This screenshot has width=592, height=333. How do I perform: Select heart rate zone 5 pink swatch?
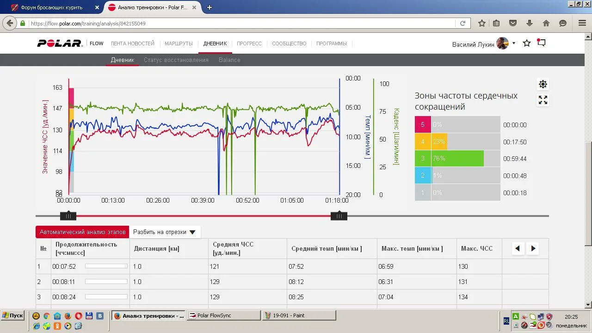423,125
